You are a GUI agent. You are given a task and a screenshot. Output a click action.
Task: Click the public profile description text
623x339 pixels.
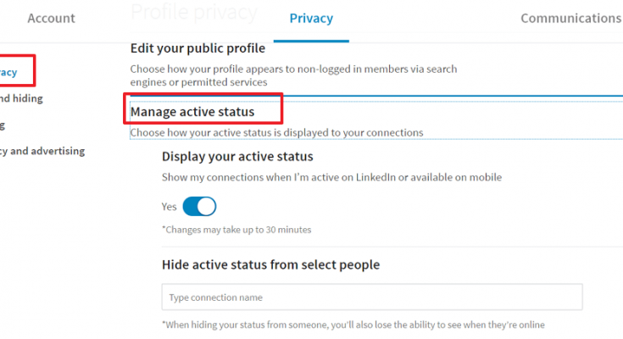(x=293, y=75)
